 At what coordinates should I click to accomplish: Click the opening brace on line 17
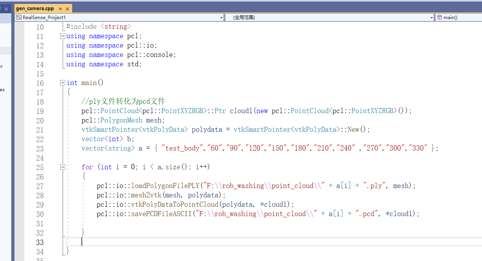coord(69,92)
